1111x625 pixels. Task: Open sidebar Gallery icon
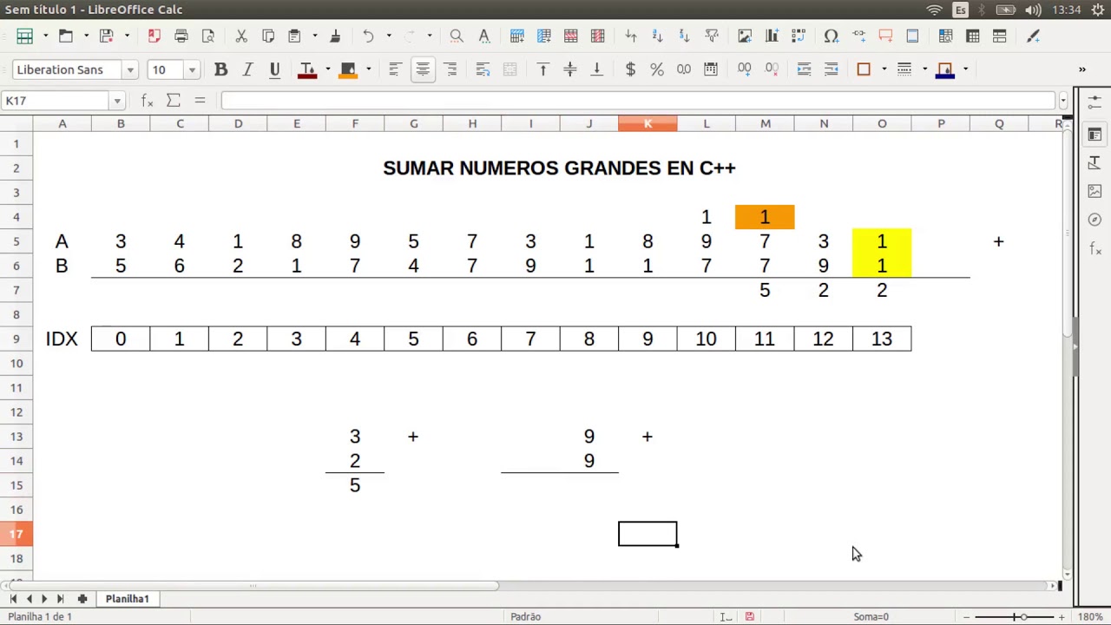pos(1095,192)
